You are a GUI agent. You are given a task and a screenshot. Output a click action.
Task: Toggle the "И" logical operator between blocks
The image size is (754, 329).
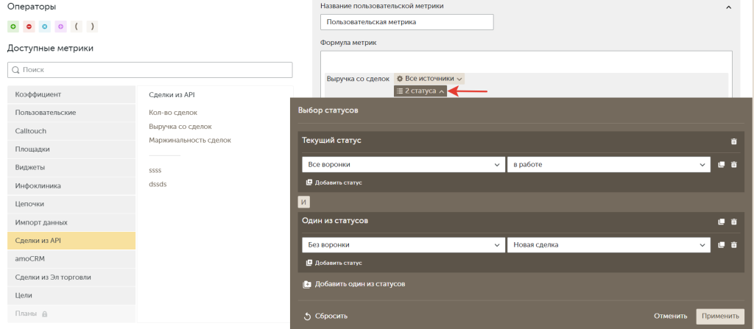pyautogui.click(x=303, y=202)
